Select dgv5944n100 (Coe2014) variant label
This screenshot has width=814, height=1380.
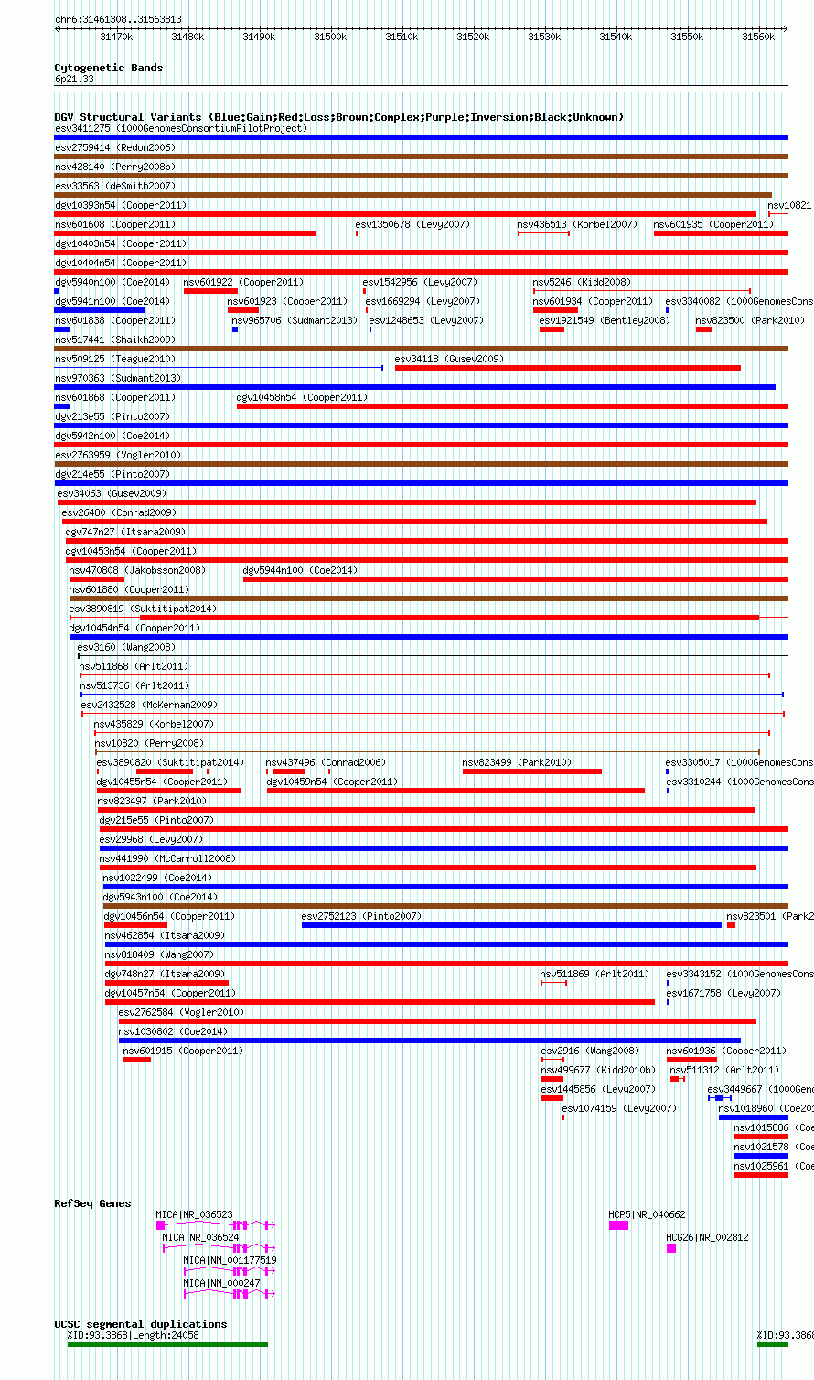pyautogui.click(x=300, y=570)
